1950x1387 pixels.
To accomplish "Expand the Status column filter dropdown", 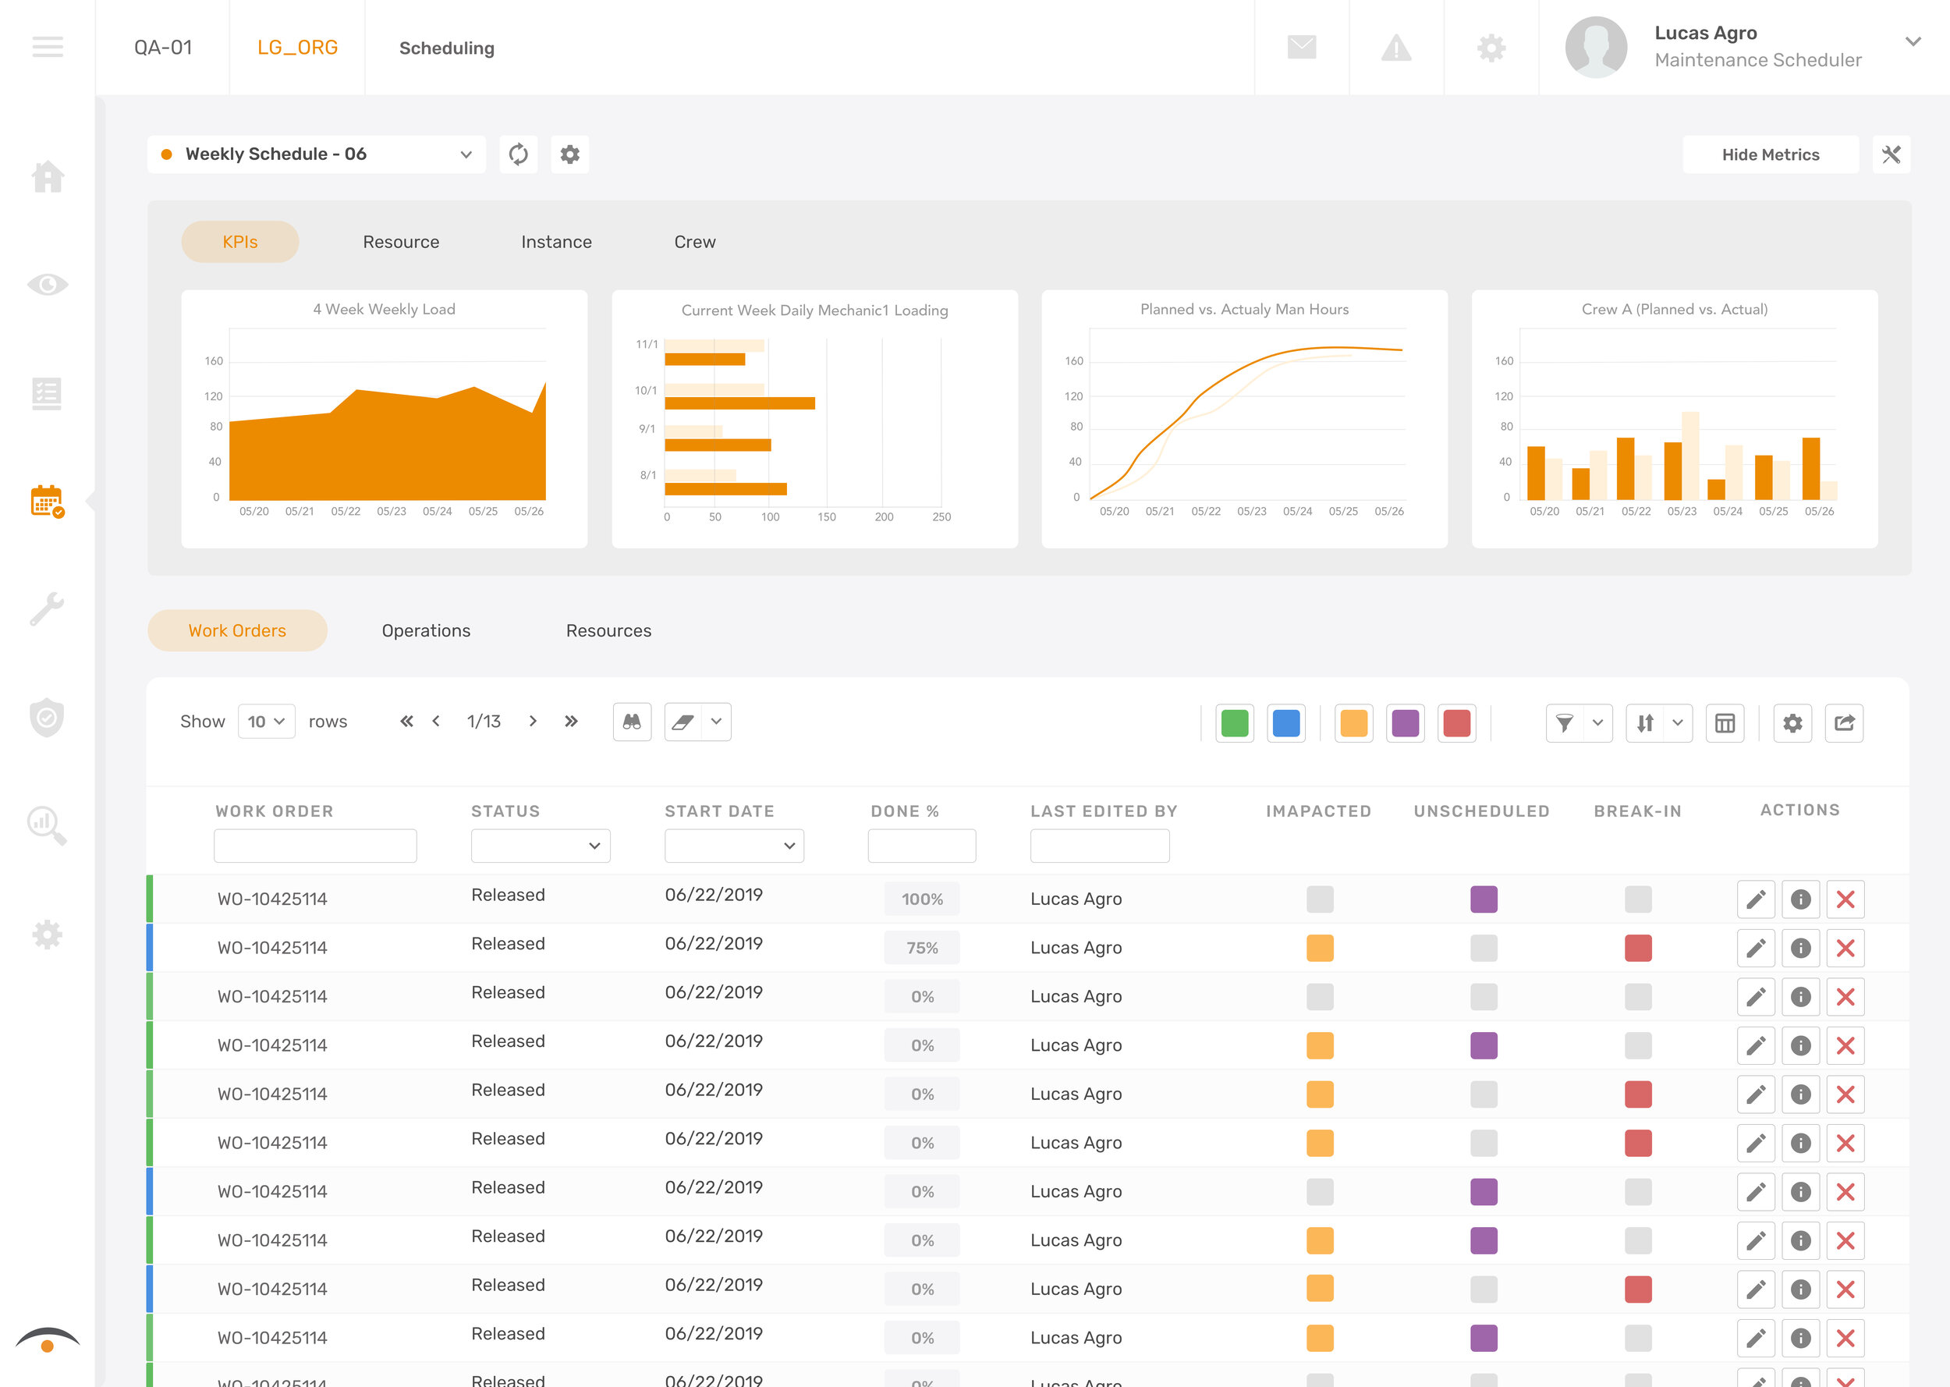I will pyautogui.click(x=540, y=846).
